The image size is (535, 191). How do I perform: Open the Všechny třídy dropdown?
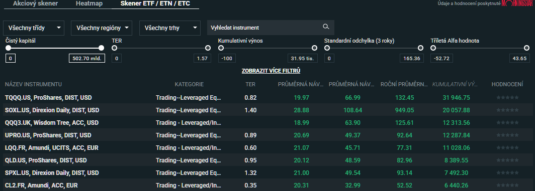(33, 28)
